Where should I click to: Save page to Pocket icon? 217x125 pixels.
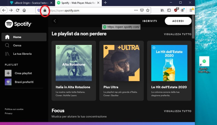pos(142,10)
